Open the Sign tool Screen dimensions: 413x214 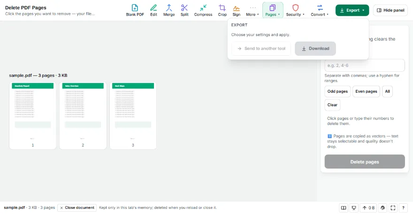(236, 10)
